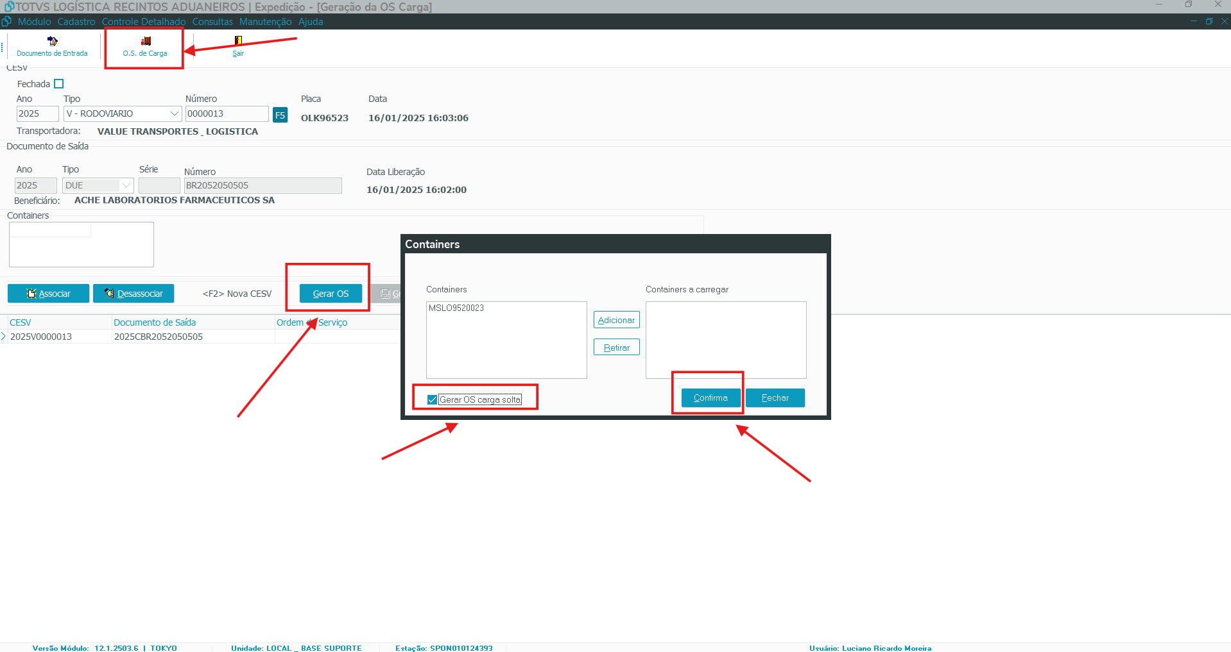Click the Sair exit icon

click(238, 47)
